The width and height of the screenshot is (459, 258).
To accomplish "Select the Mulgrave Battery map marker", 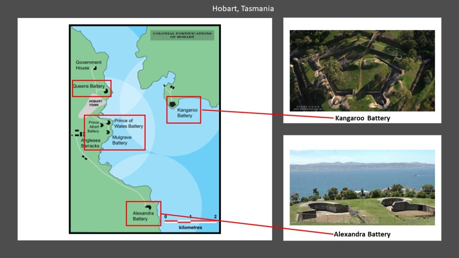I will [108, 132].
